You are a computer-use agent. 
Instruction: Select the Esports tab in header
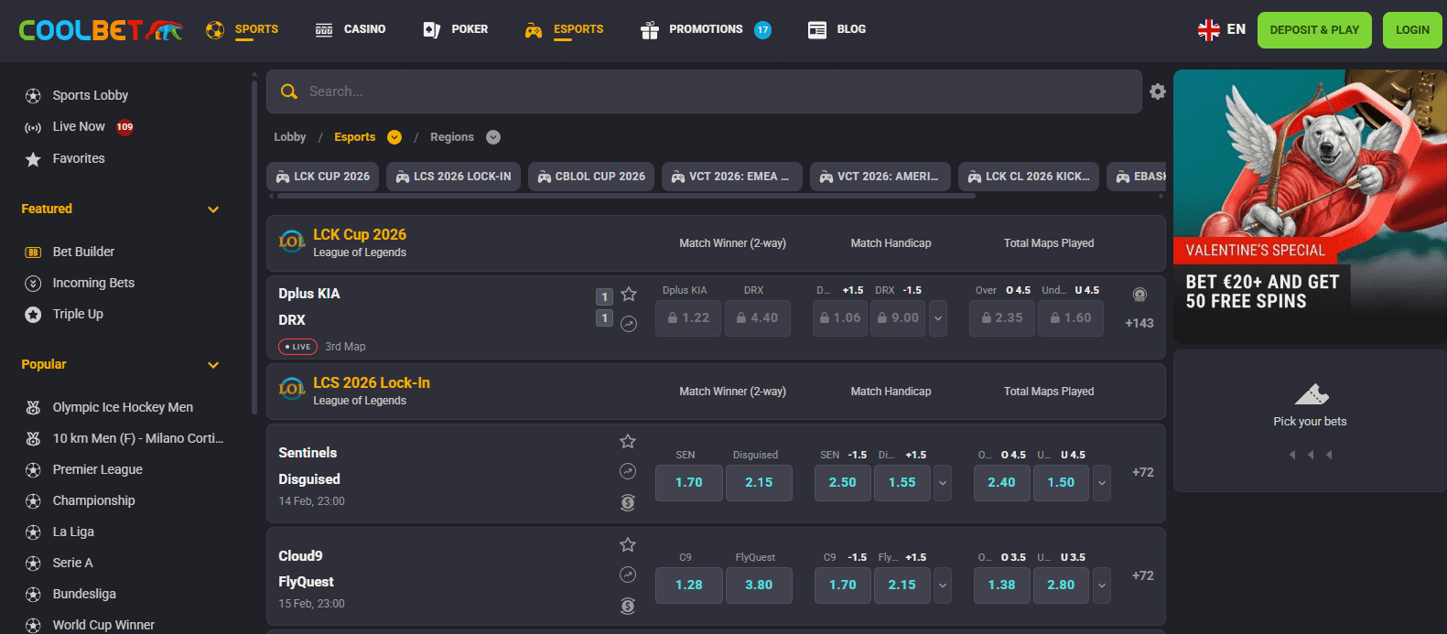564,29
